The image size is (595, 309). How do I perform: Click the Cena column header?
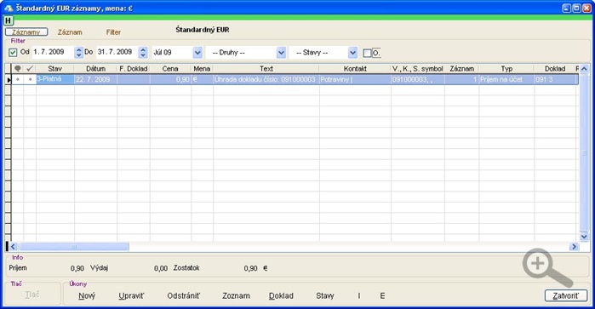pyautogui.click(x=170, y=69)
